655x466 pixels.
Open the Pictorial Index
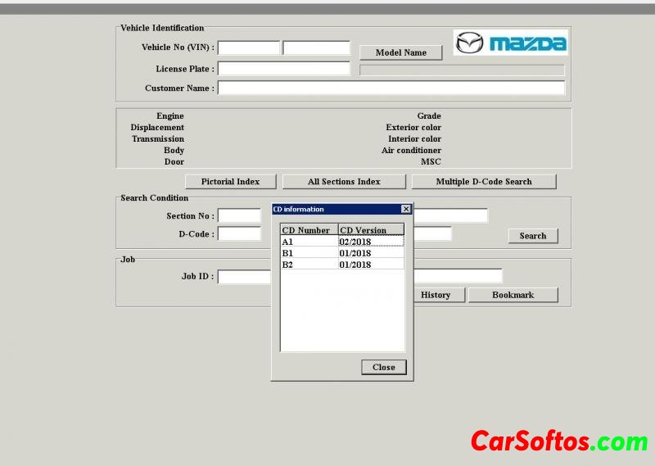230,182
